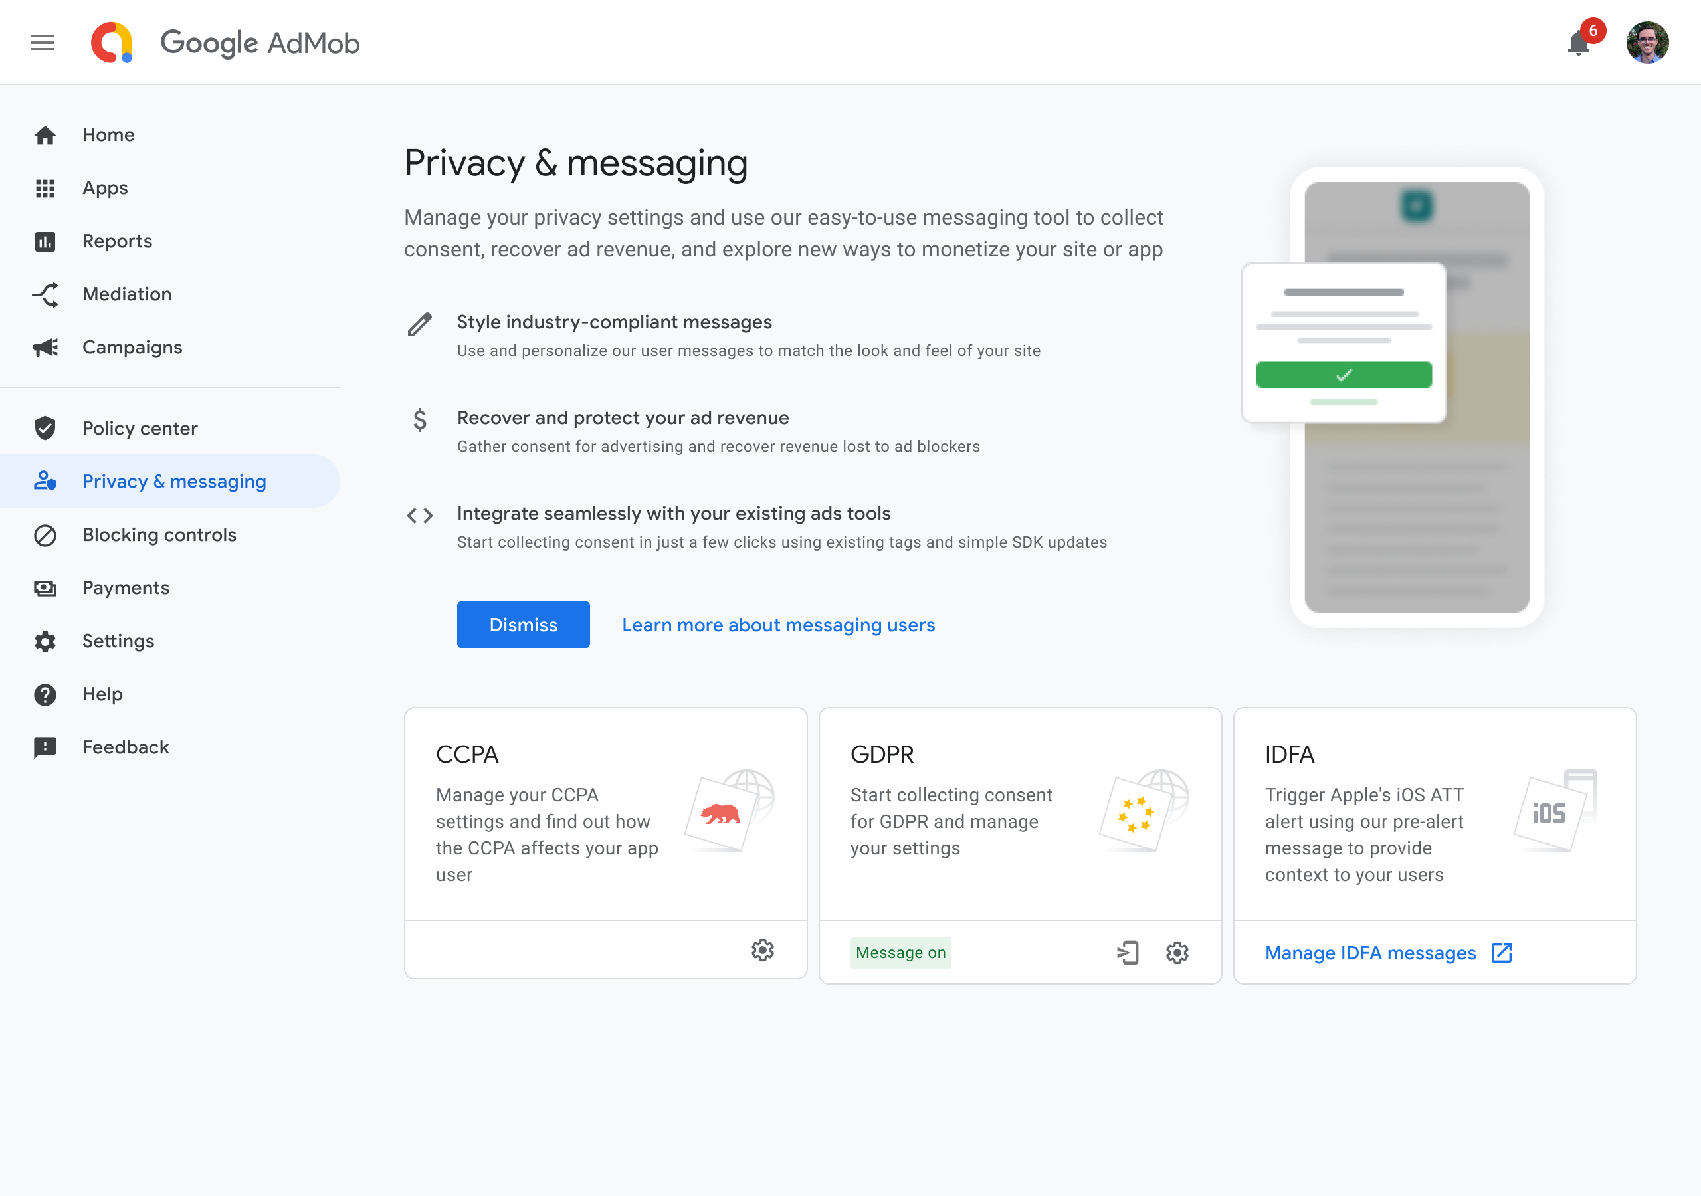This screenshot has width=1701, height=1196.
Task: Click Learn more about messaging users
Action: click(778, 624)
